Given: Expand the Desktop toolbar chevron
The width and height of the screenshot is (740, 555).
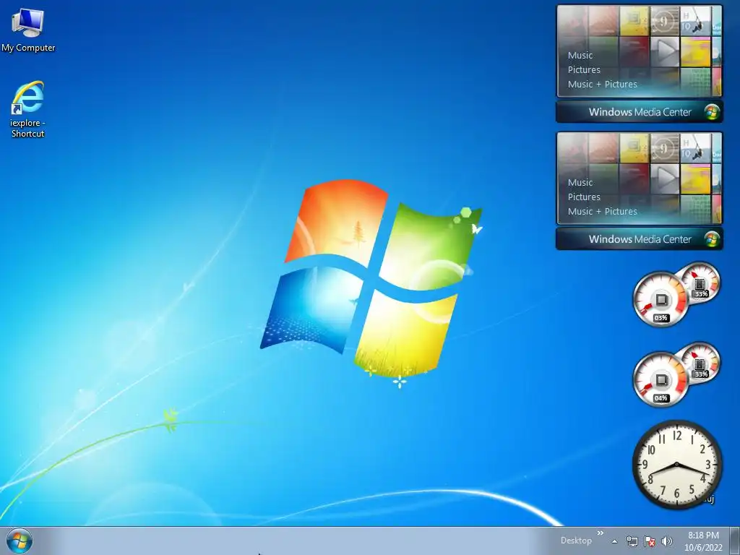Looking at the screenshot, I should coord(601,533).
